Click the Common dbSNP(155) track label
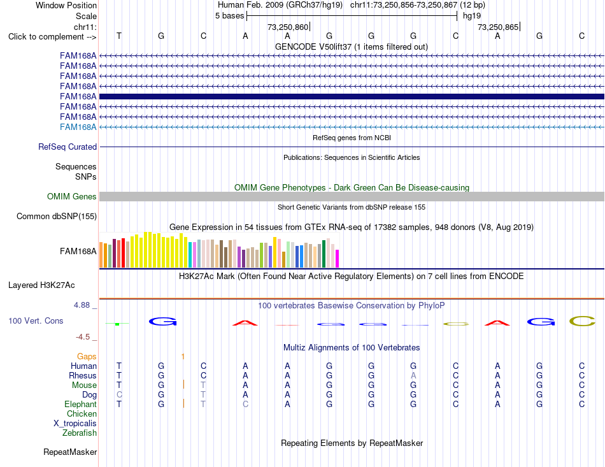Image resolution: width=605 pixels, height=467 pixels. [56, 216]
